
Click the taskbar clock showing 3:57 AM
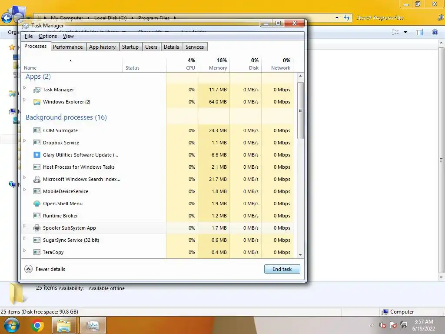(x=424, y=325)
